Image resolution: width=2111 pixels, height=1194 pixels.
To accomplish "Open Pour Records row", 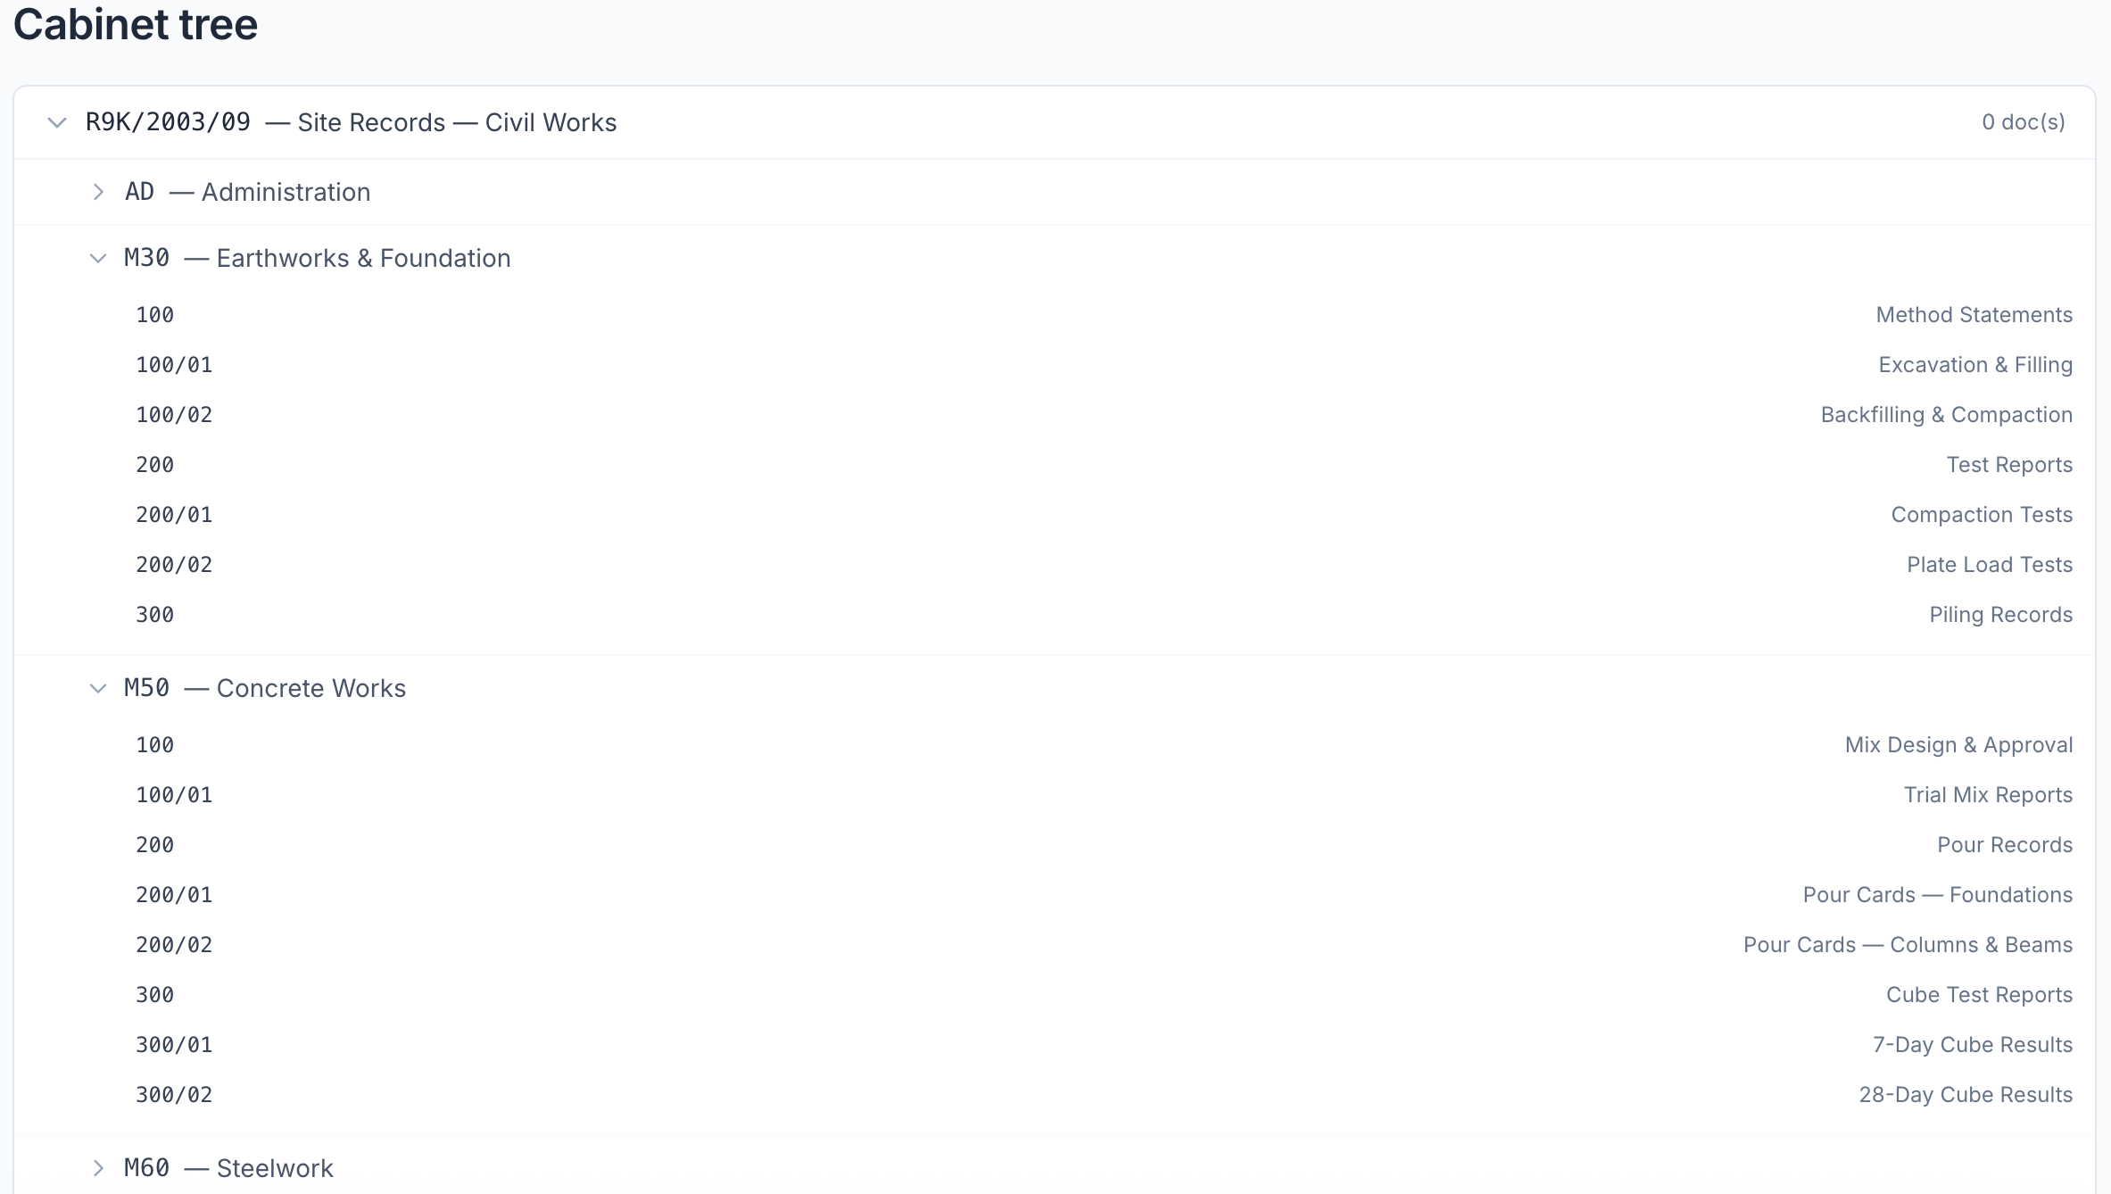I will (1104, 845).
